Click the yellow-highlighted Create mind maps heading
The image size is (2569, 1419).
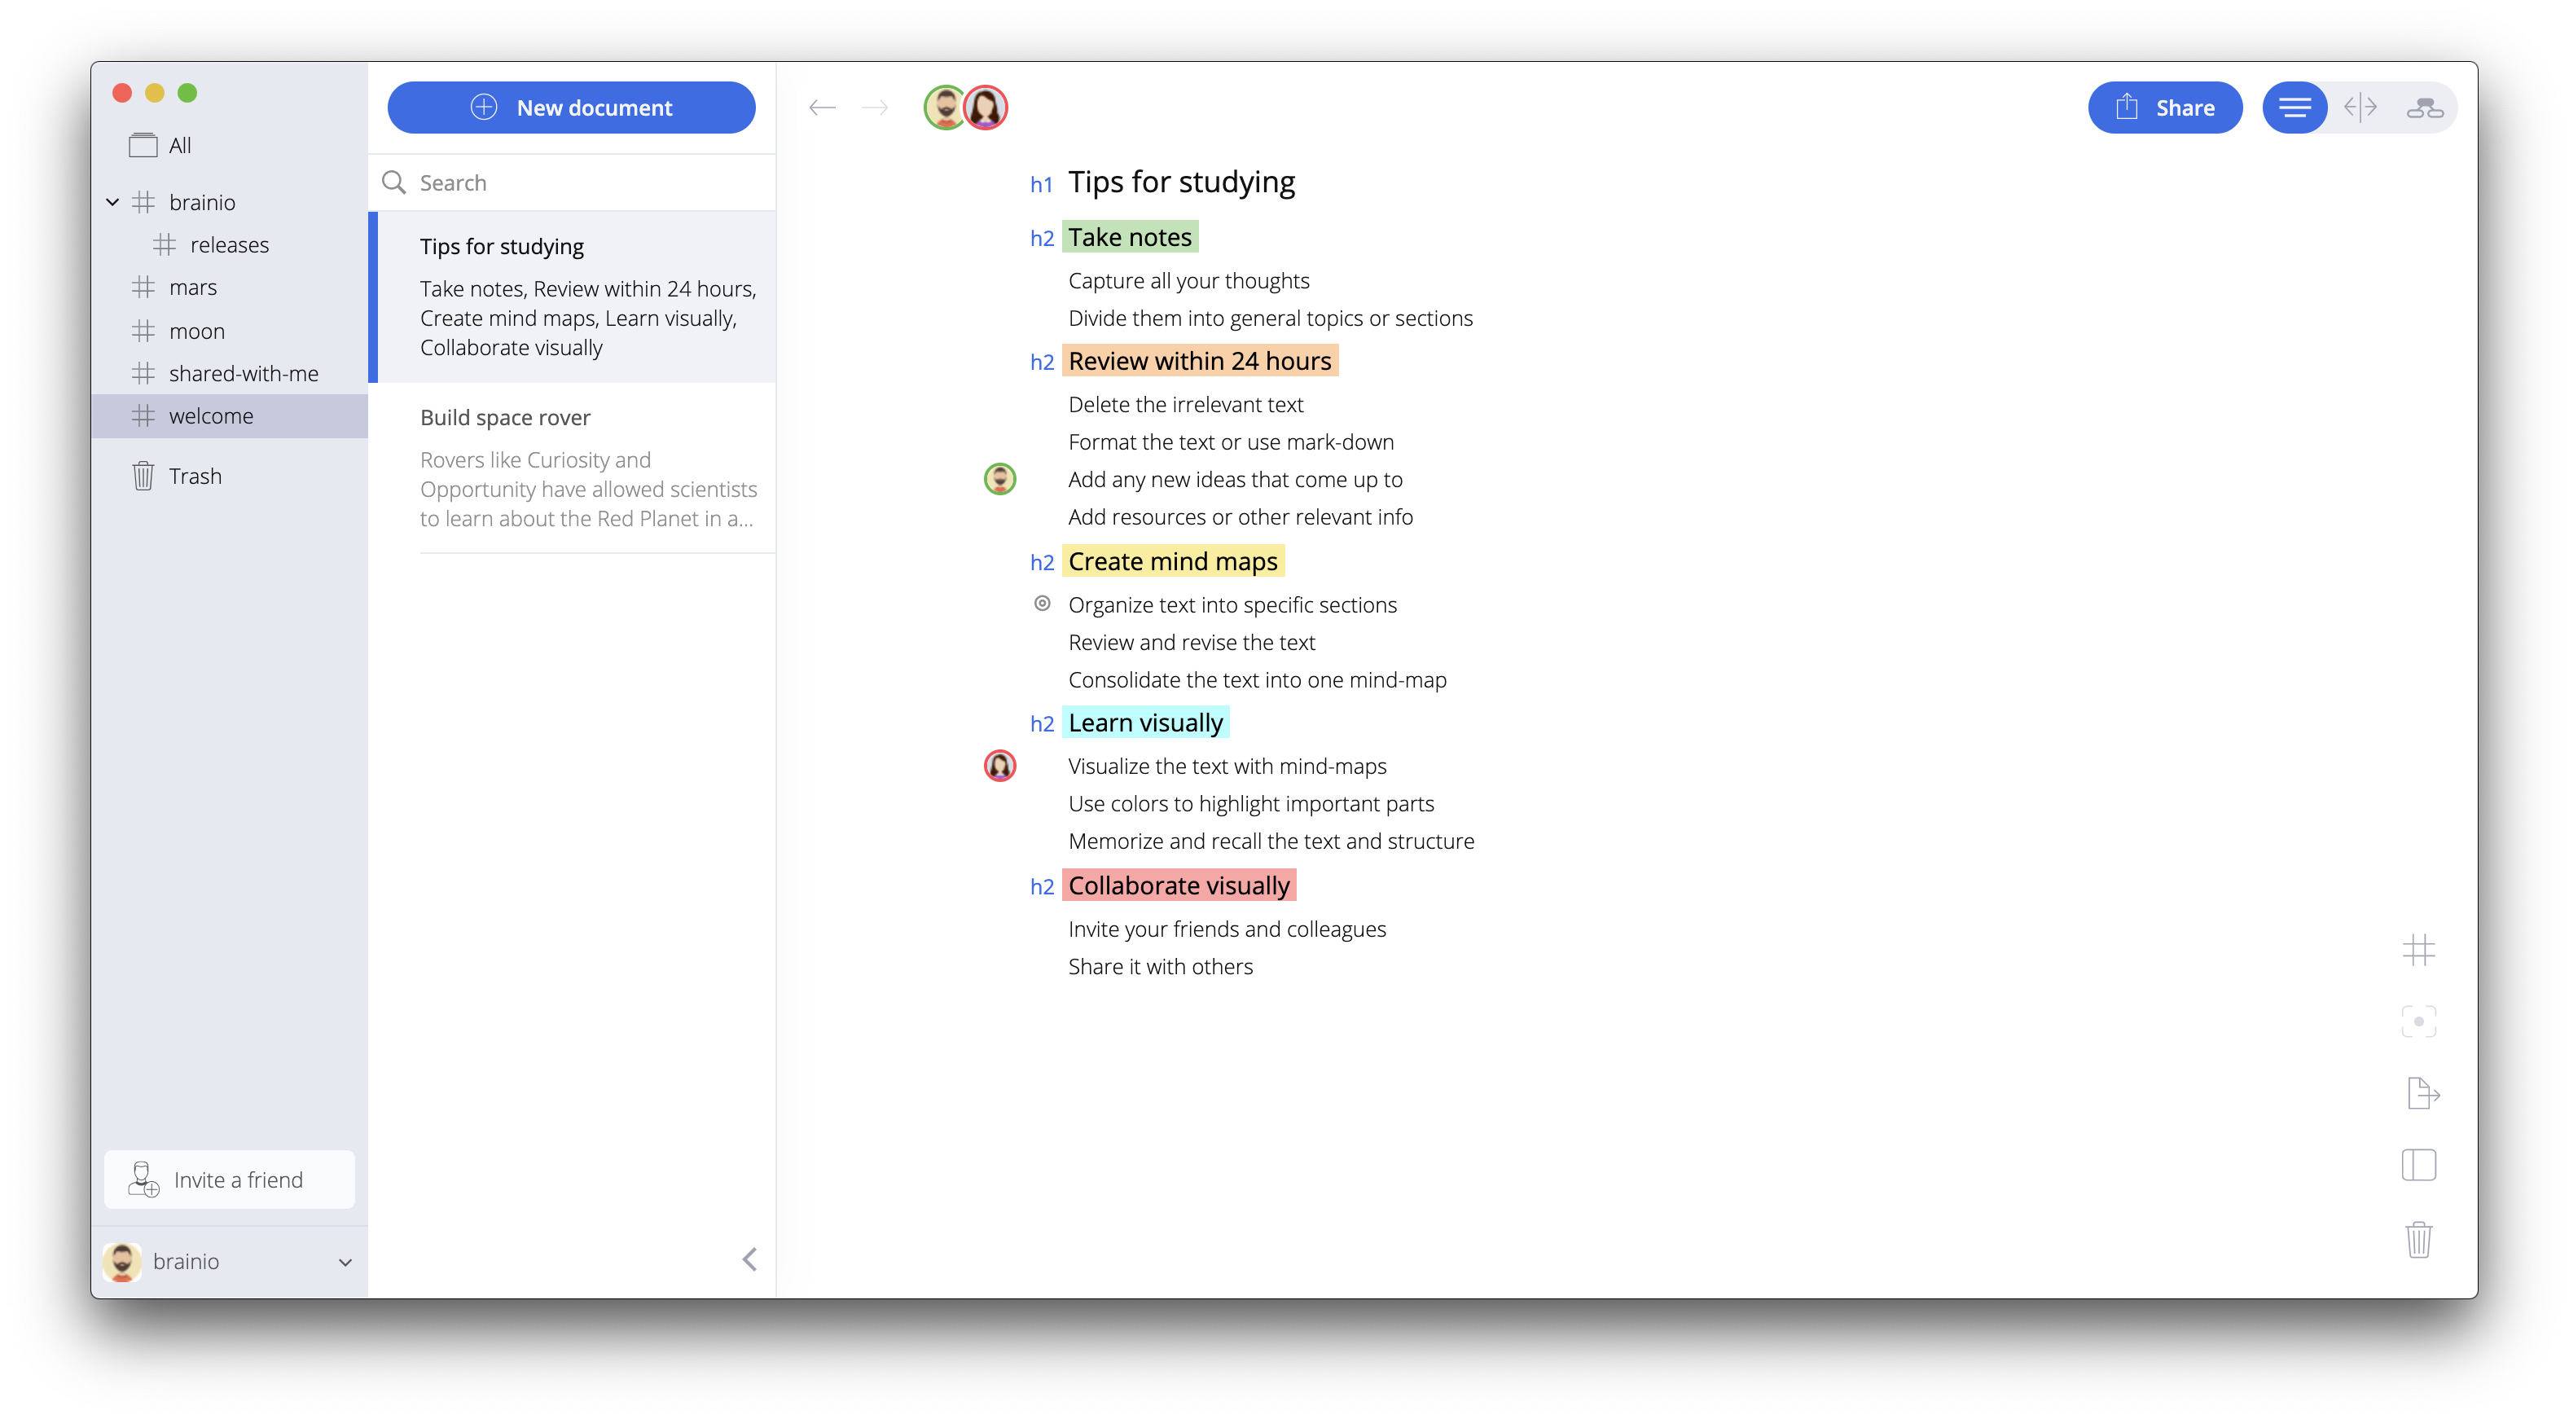(x=1172, y=561)
